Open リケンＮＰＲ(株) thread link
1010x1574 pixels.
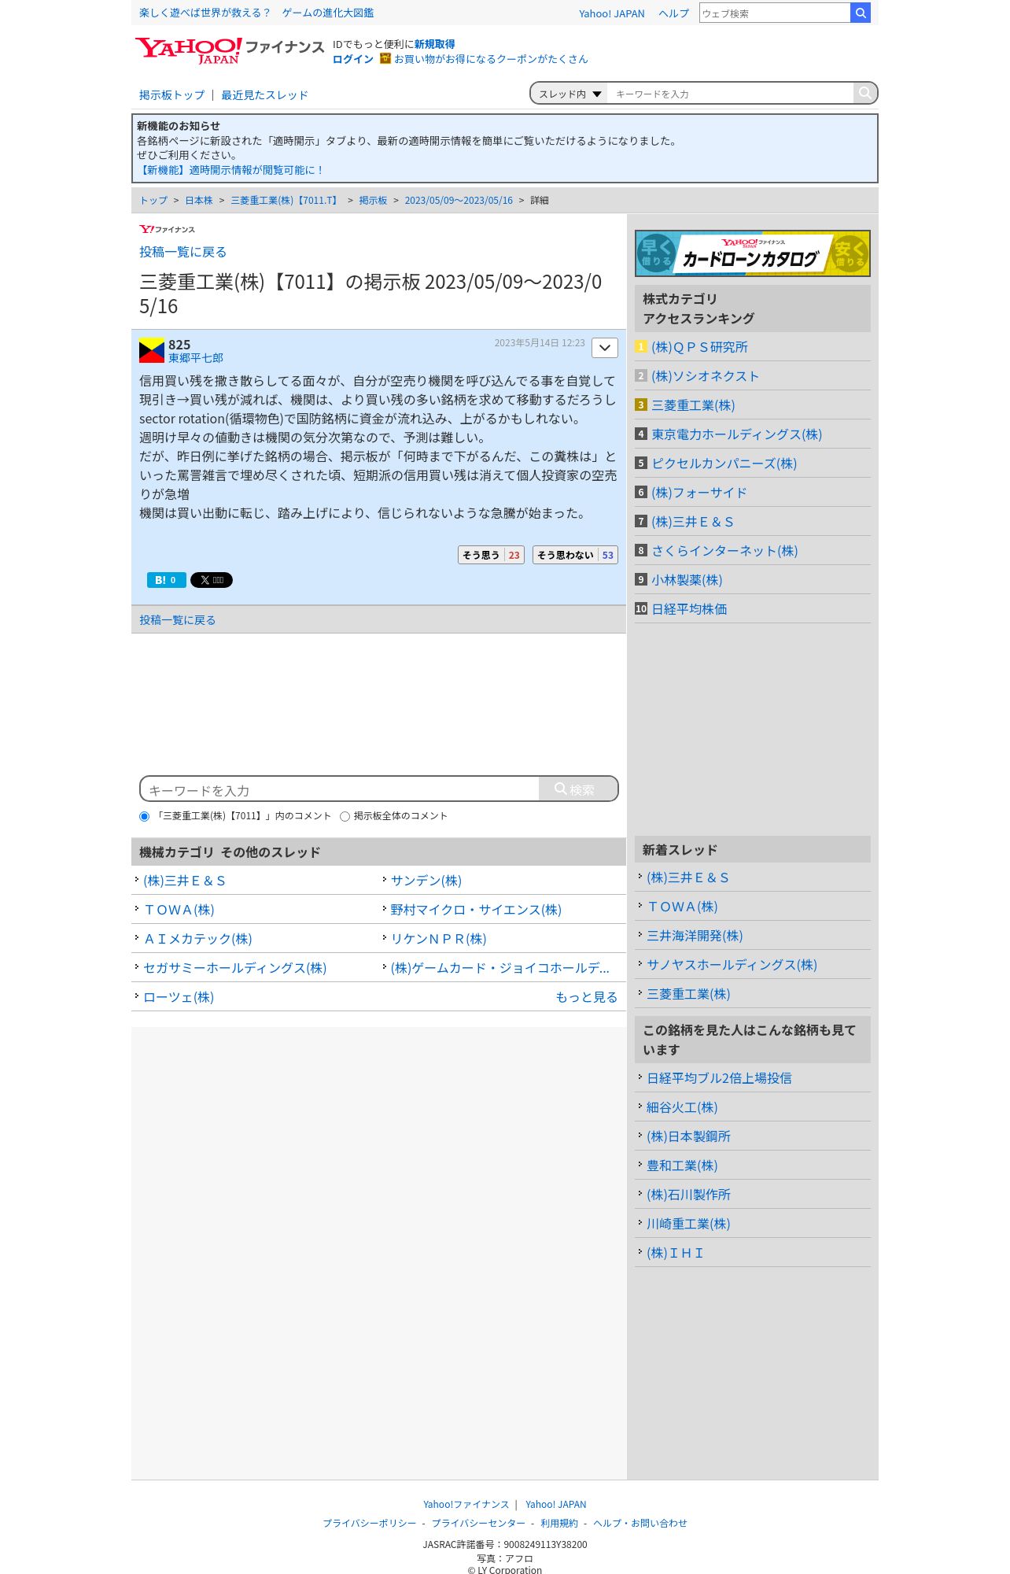coord(439,939)
